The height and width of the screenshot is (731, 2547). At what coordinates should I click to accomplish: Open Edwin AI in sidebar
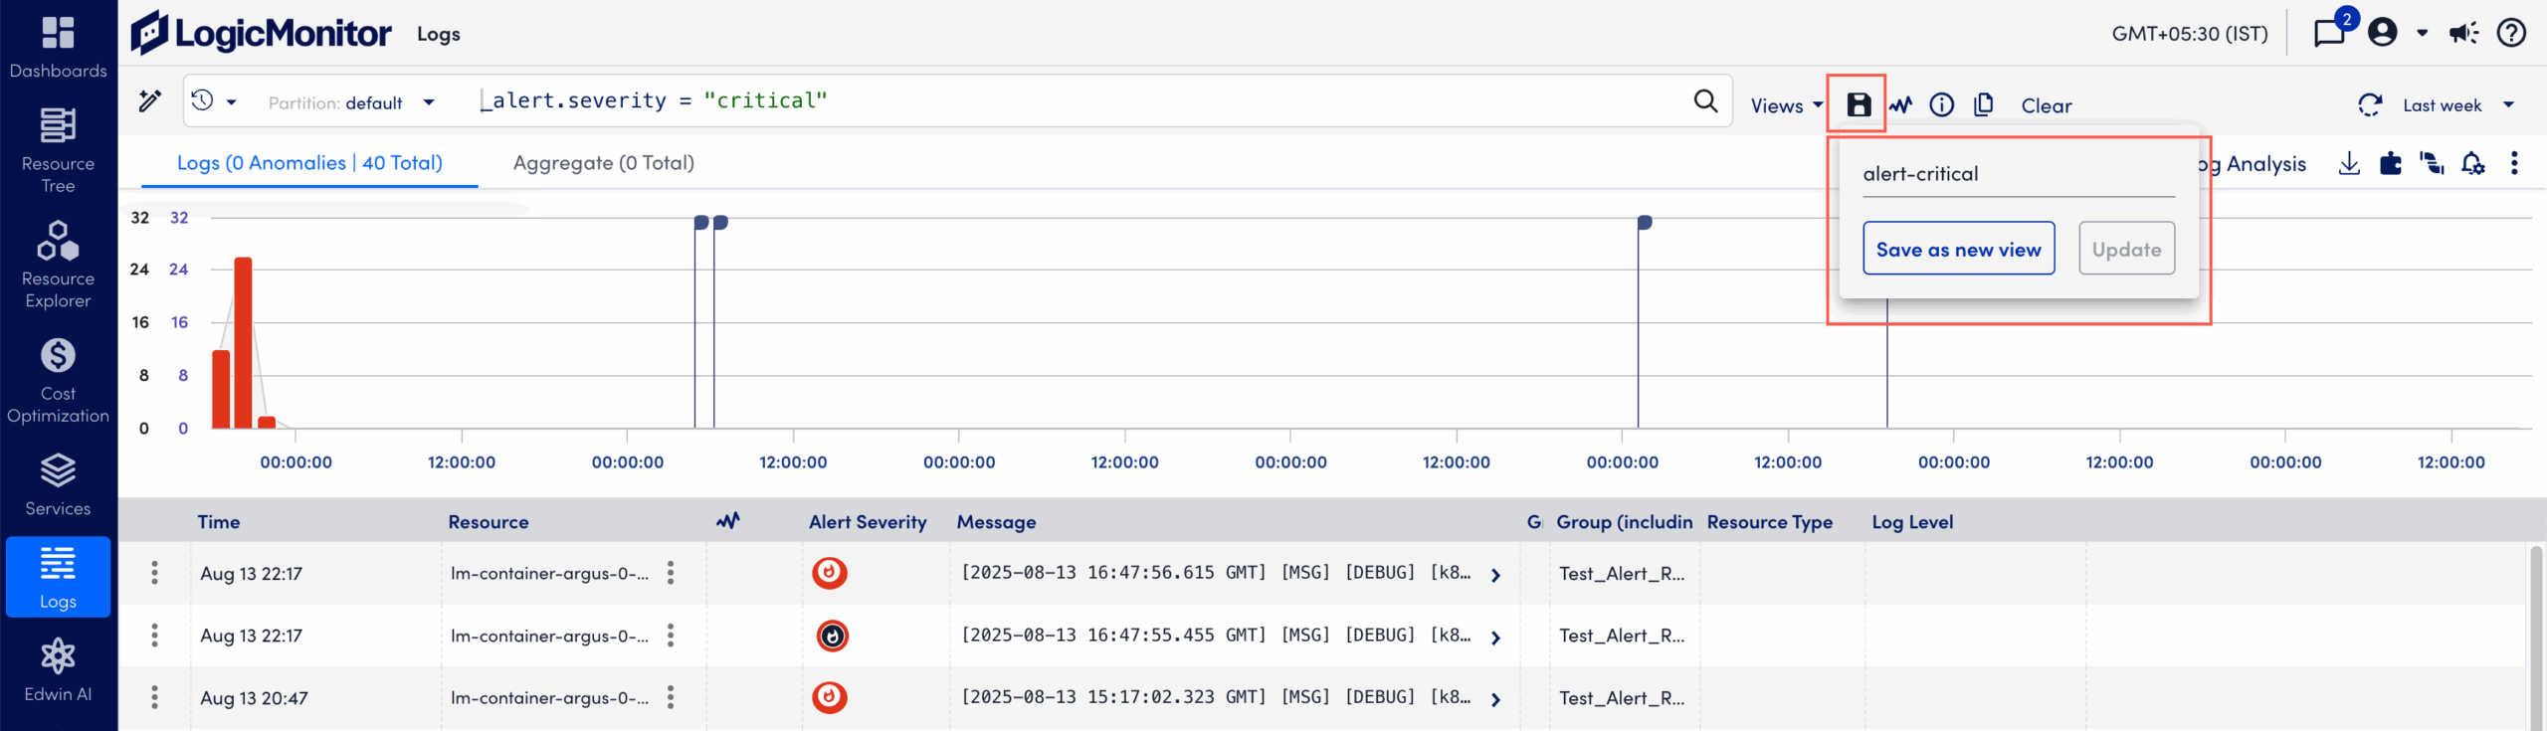click(58, 670)
